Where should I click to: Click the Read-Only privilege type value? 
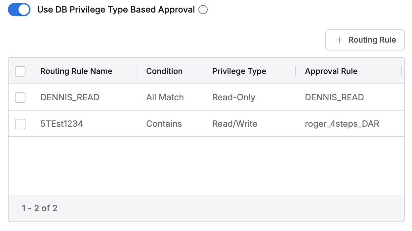tap(234, 97)
